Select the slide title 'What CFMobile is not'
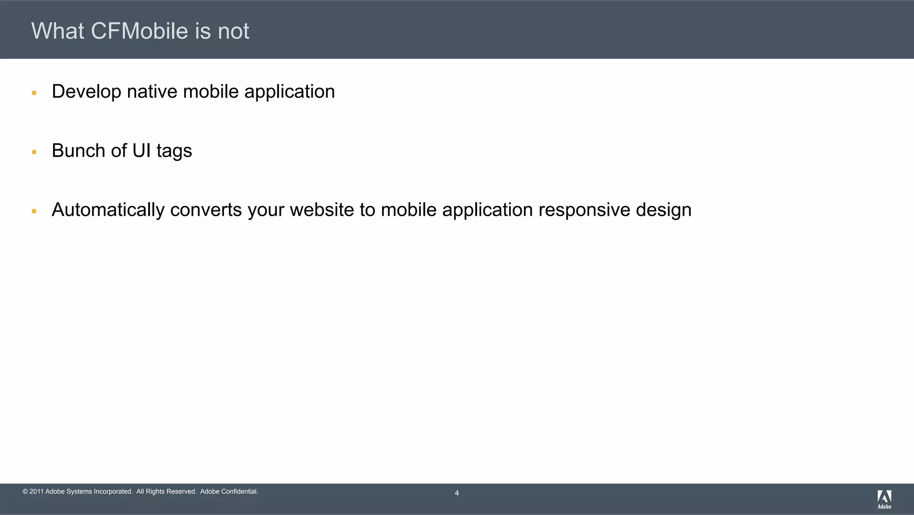This screenshot has height=515, width=914. [140, 31]
